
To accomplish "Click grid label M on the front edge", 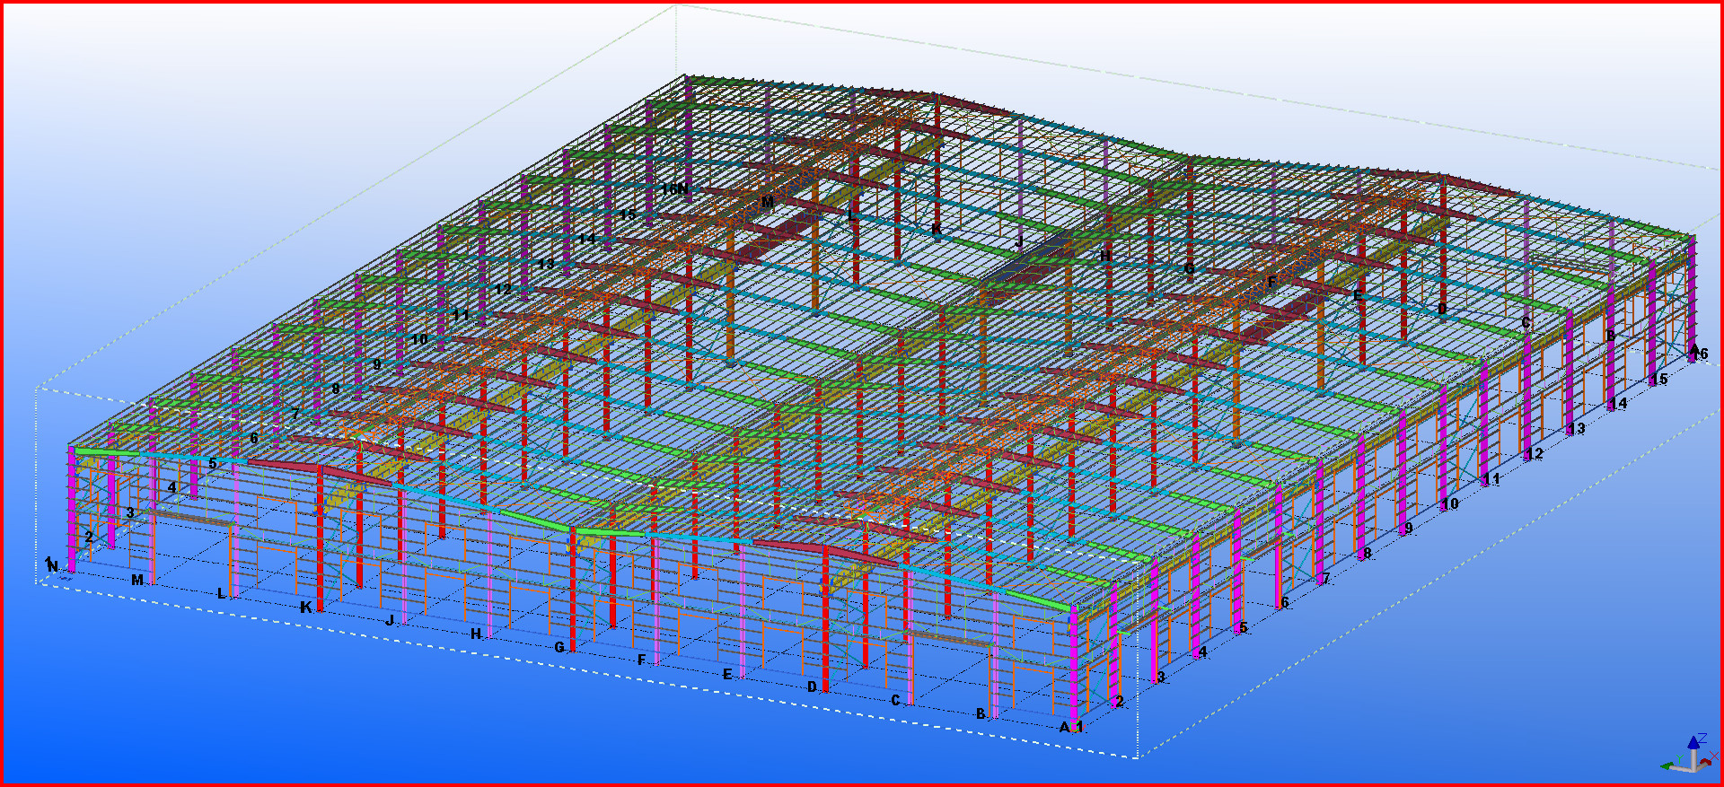I will click(137, 581).
